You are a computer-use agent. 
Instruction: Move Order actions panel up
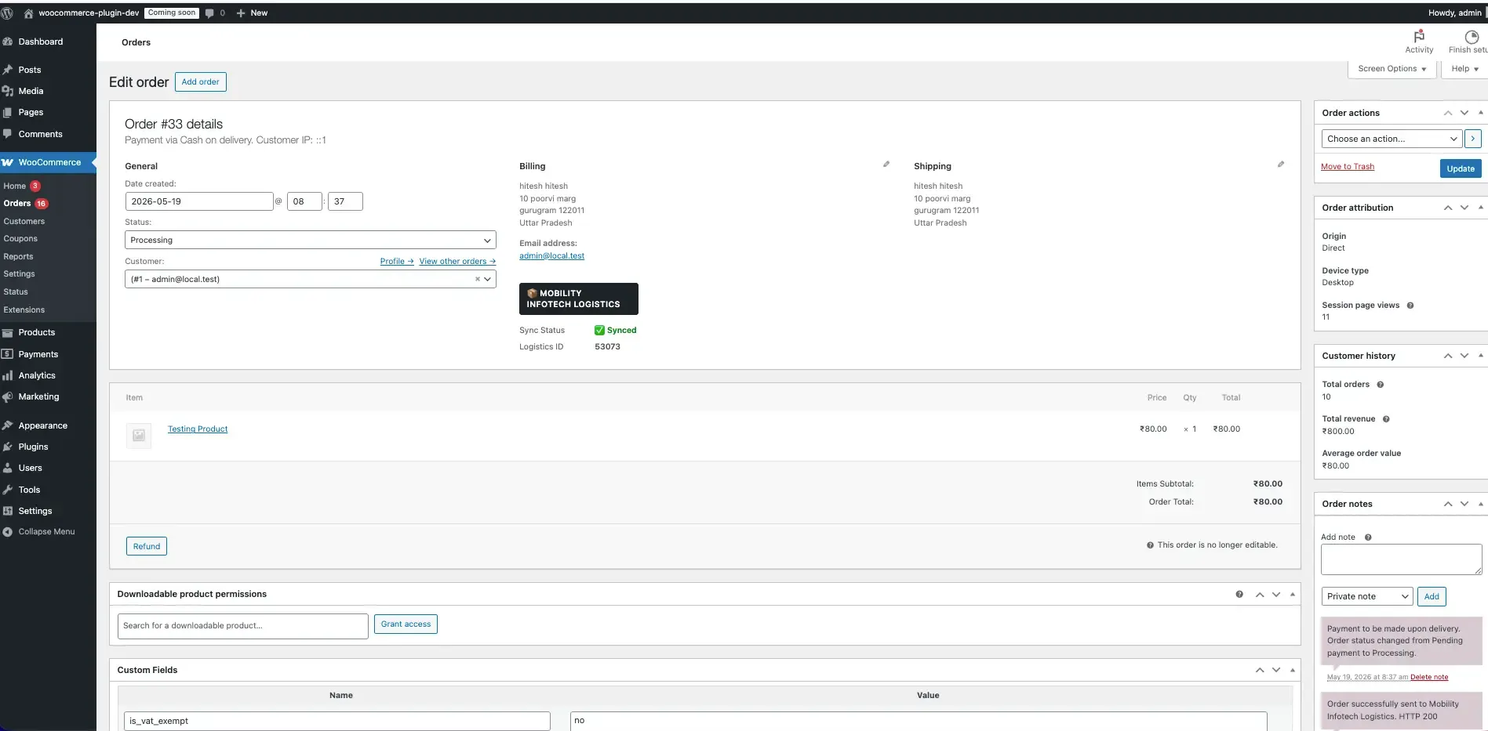tap(1448, 113)
